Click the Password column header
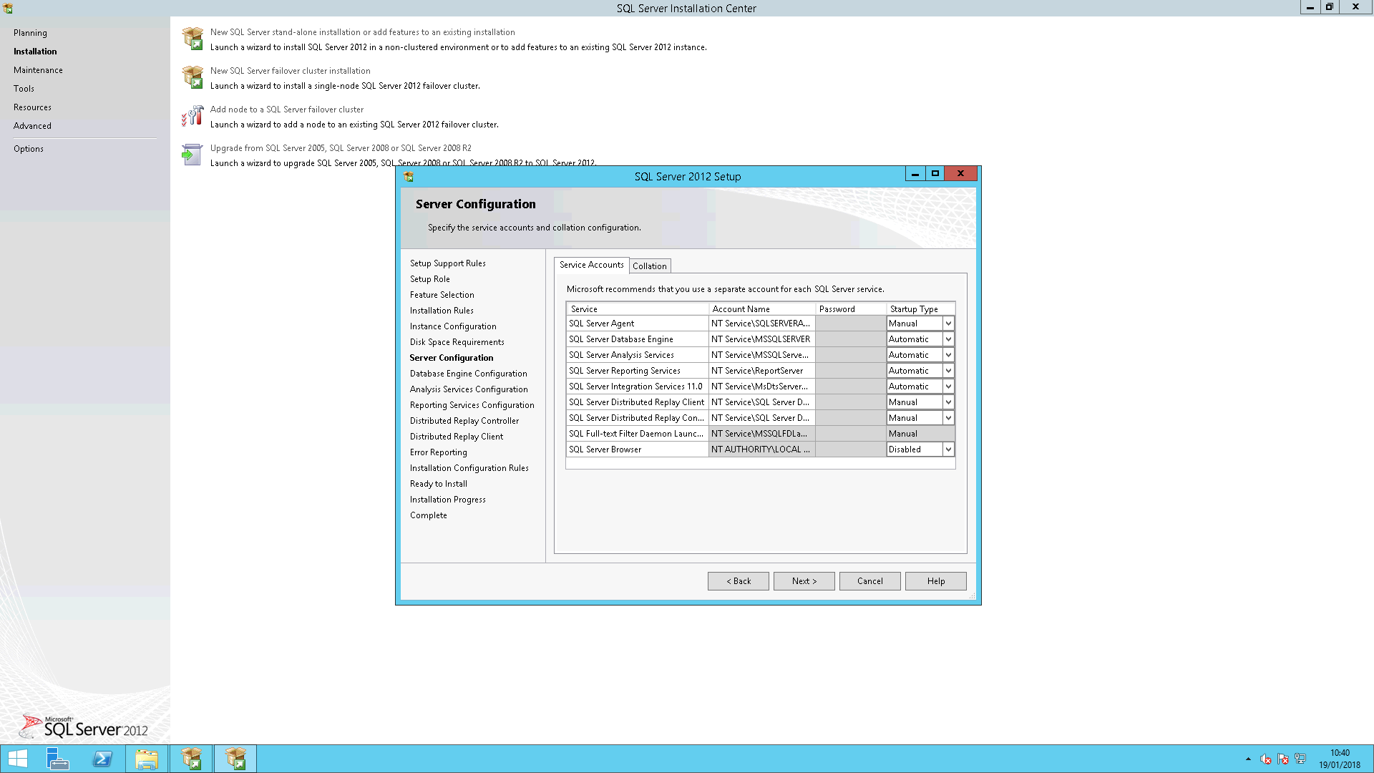 pos(851,309)
